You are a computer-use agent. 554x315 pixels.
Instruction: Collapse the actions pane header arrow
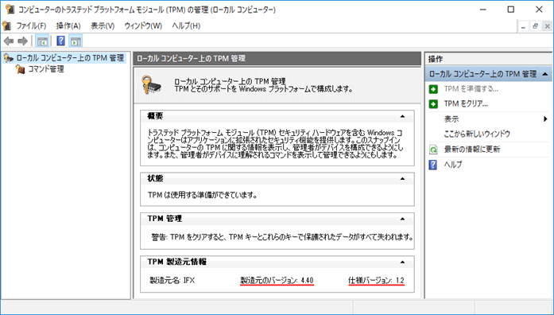tap(545, 74)
